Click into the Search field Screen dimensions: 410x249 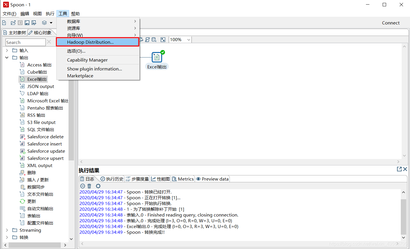click(26, 42)
